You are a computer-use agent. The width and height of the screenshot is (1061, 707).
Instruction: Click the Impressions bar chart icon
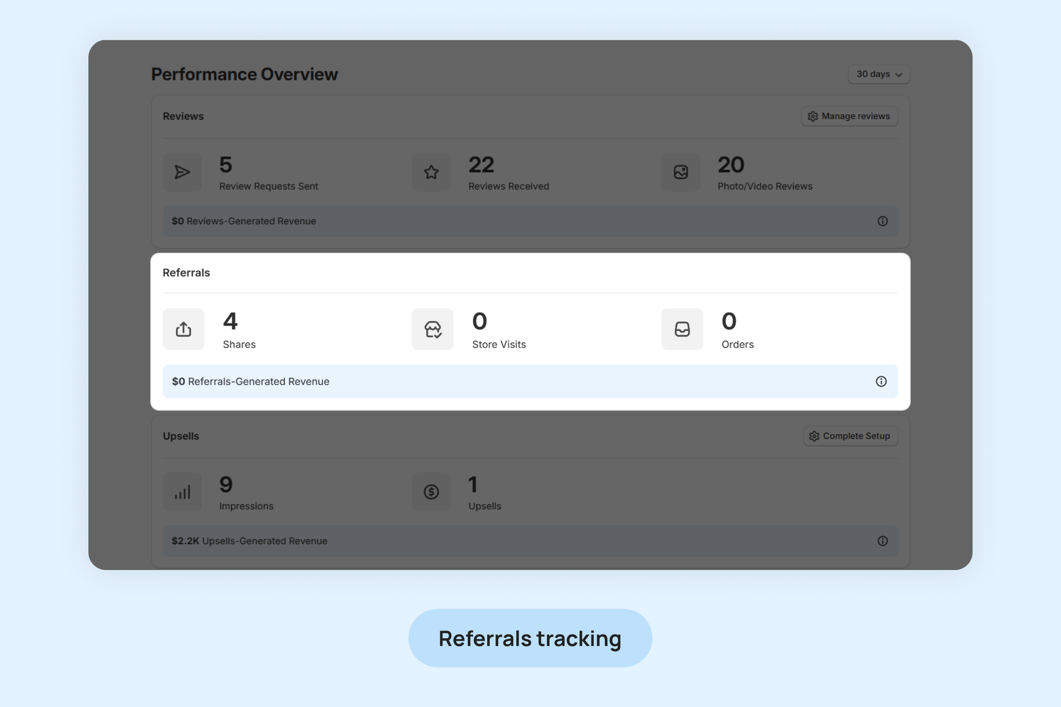(x=182, y=492)
